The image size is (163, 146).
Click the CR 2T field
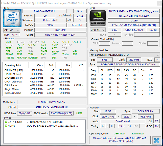click(156, 121)
